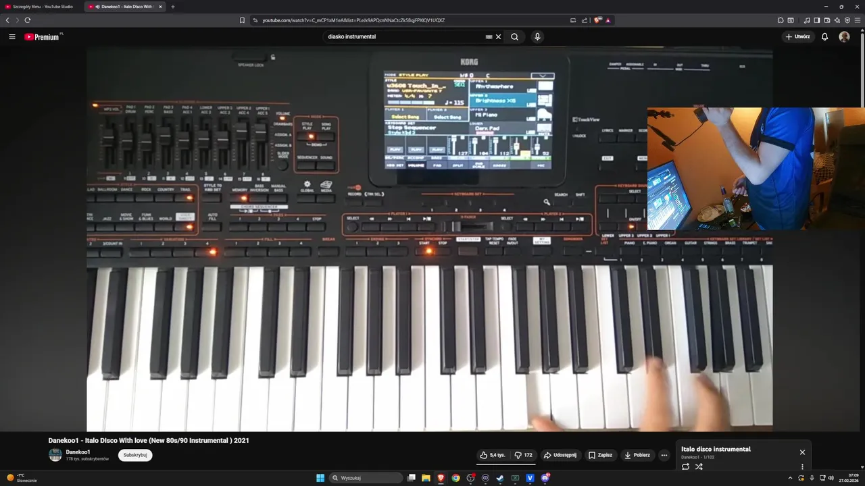Click the Udostępnij share button

(560, 455)
